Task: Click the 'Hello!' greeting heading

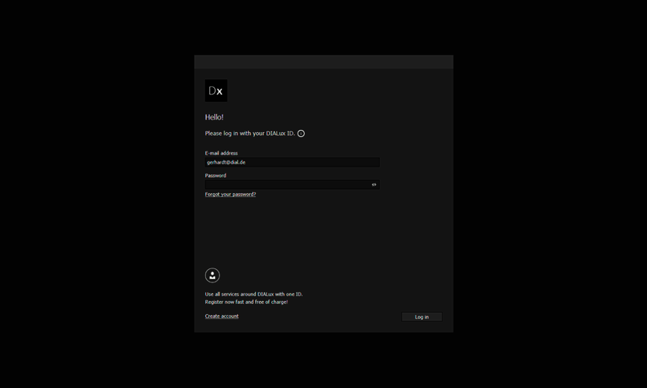Action: 214,118
